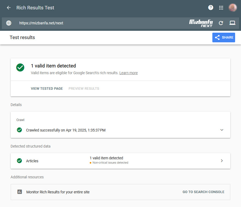This screenshot has height=207, width=241.
Task: Reload the test with the refresh icon
Action: [x=221, y=23]
